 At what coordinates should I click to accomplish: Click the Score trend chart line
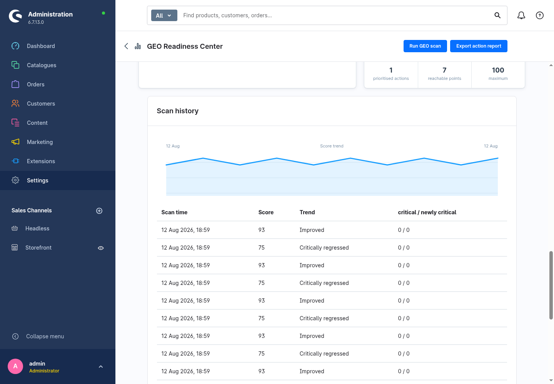point(332,162)
